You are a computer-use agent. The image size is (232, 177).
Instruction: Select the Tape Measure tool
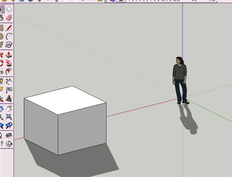1,81
